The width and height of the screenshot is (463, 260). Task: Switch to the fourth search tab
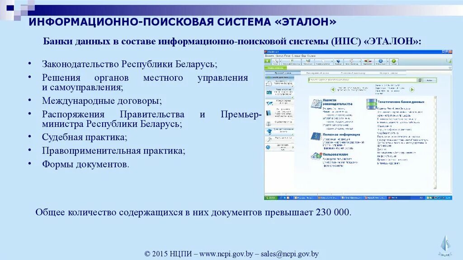388,73
